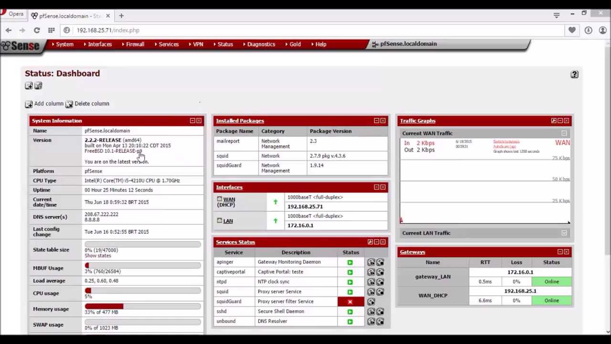Click Online status for WAN_DHCP gateway

(x=551, y=301)
